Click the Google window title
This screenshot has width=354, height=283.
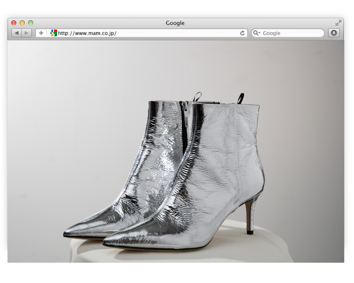pos(175,23)
